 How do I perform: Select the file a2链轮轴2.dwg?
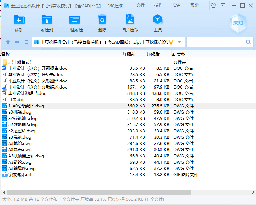[x=23, y=125]
